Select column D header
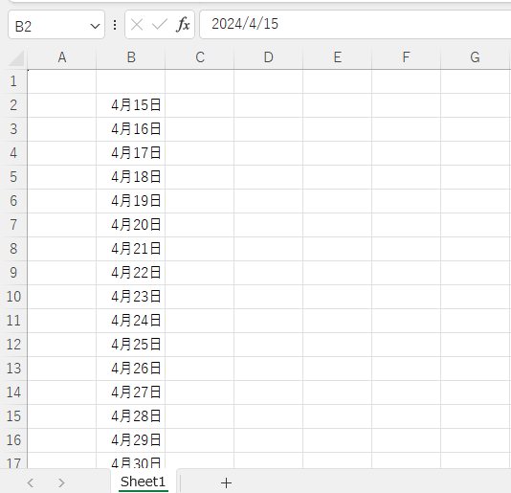Image resolution: width=511 pixels, height=493 pixels. pyautogui.click(x=269, y=57)
